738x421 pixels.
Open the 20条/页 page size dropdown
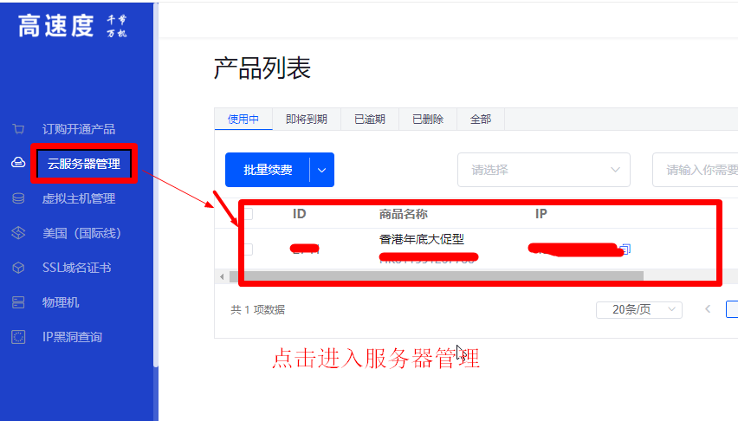click(x=638, y=309)
